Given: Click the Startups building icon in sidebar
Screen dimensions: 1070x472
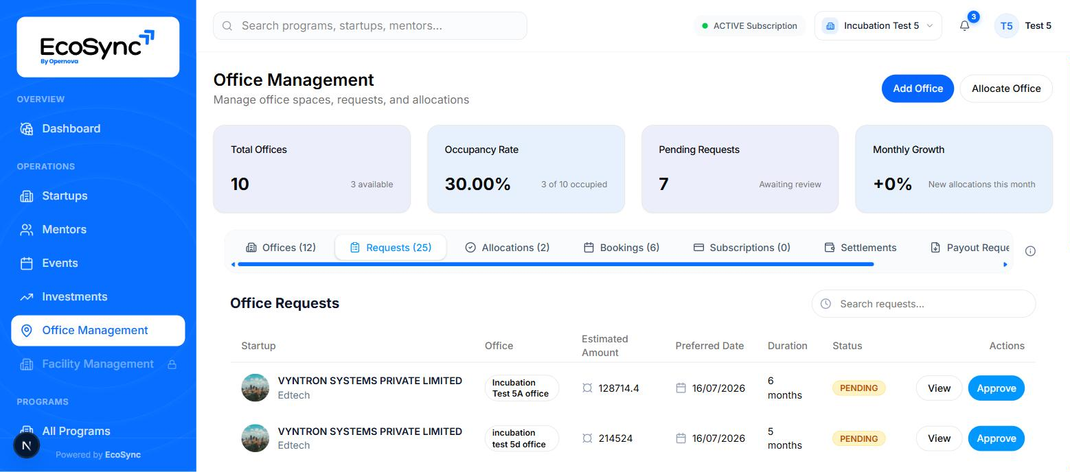Looking at the screenshot, I should click(x=27, y=196).
